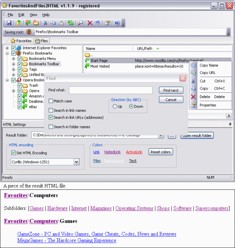The height and width of the screenshot is (248, 235).
Task: Open the Result folder path dropdown arrow
Action: 161,136
